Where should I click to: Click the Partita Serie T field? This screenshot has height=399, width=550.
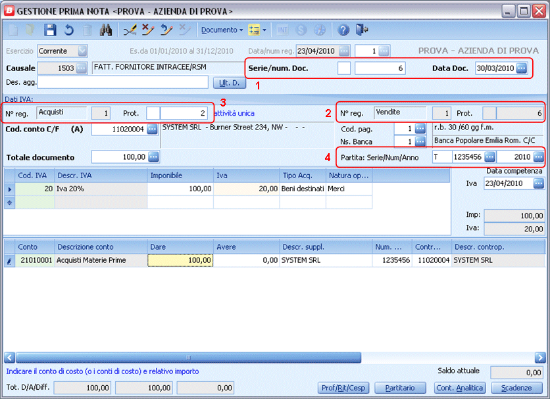[441, 156]
